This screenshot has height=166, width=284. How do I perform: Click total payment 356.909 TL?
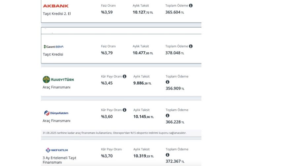click(x=175, y=89)
